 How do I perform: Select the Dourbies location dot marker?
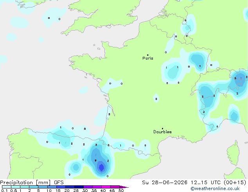(162, 129)
